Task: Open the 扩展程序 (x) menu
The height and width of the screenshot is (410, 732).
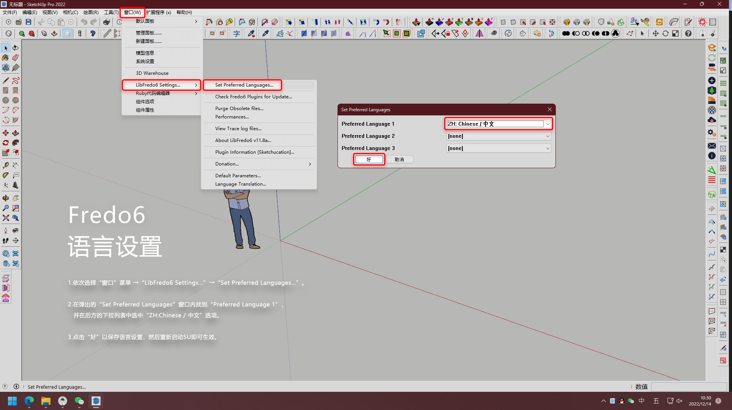Action: pos(158,12)
